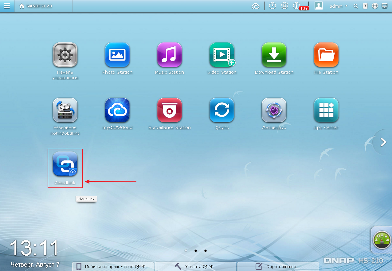Click the date text Четверг, Август 7
392x271 pixels.
click(x=35, y=264)
